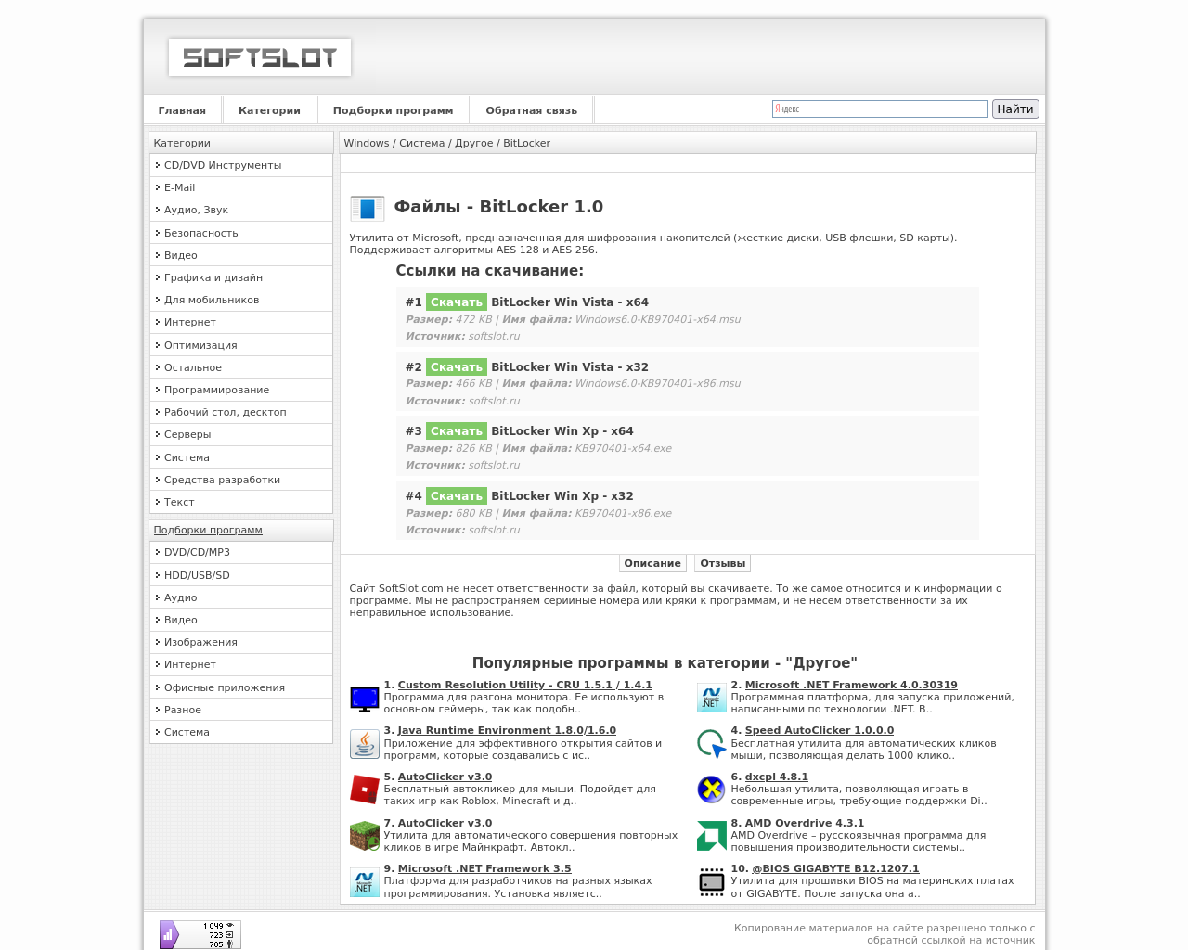Download BitLocker Win Xp x64

click(x=457, y=431)
